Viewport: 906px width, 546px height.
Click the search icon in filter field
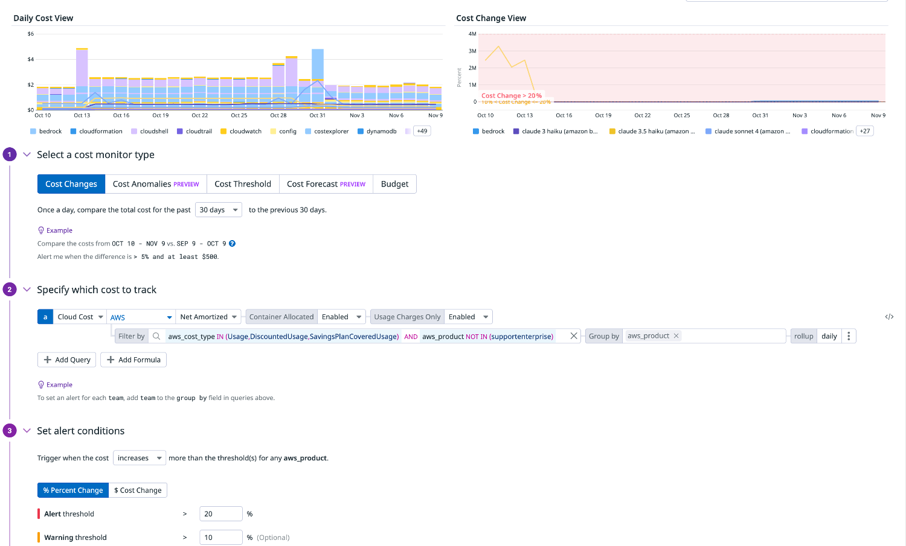[x=156, y=336]
